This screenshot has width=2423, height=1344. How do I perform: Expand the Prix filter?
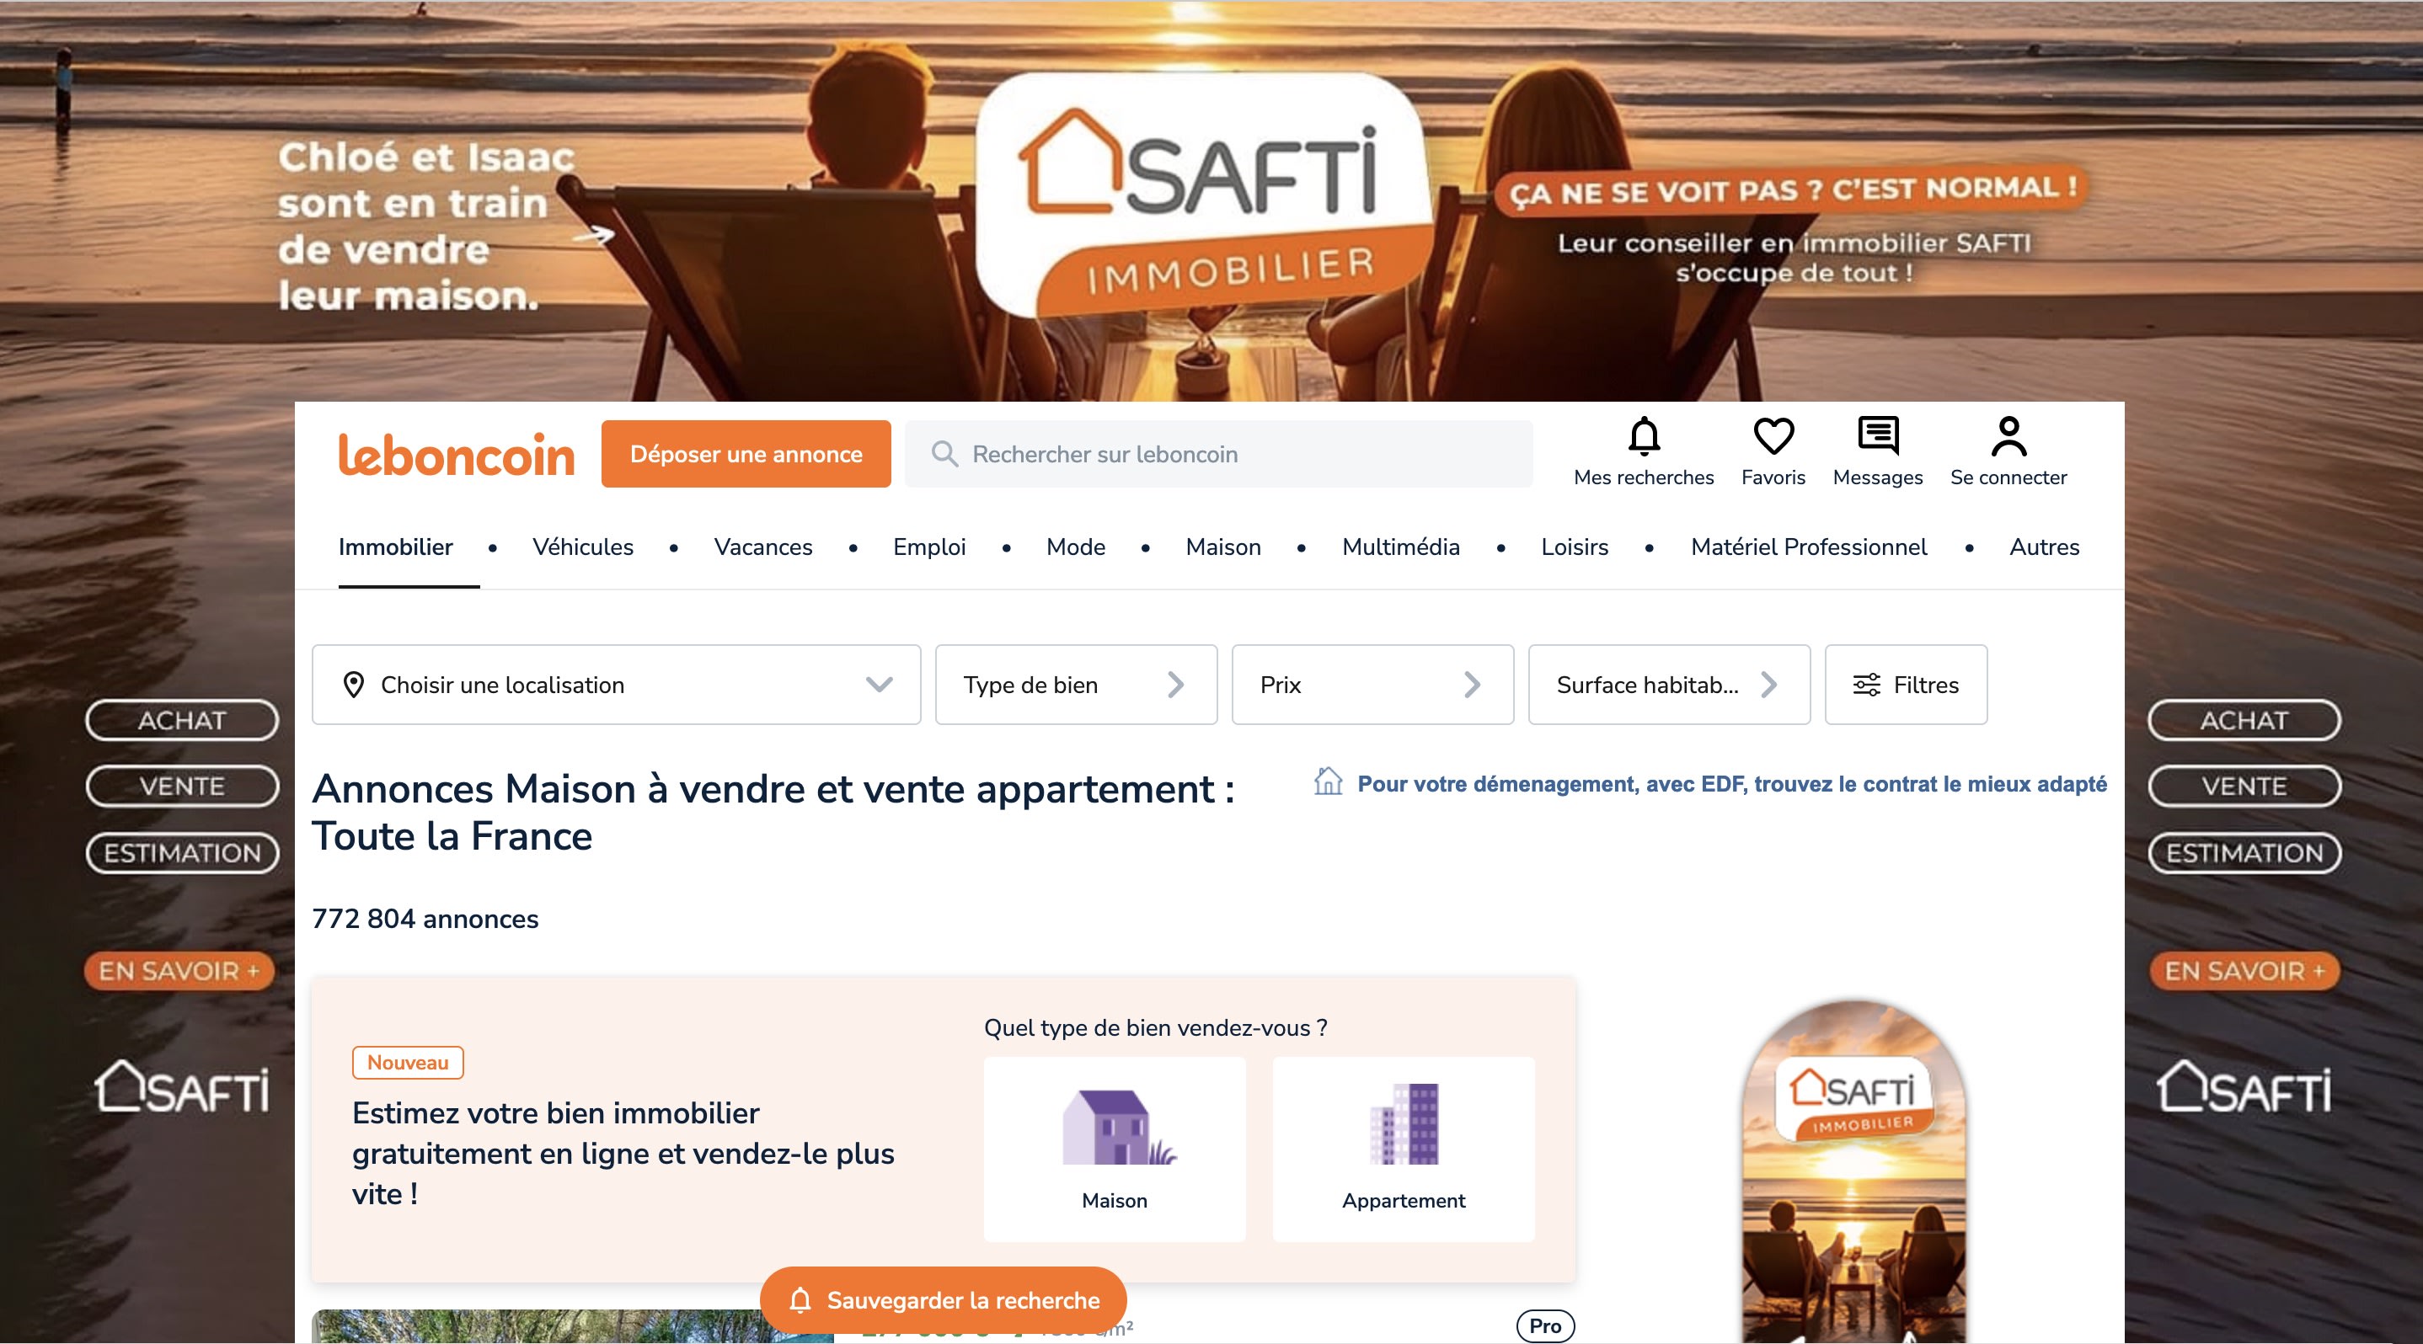1372,685
